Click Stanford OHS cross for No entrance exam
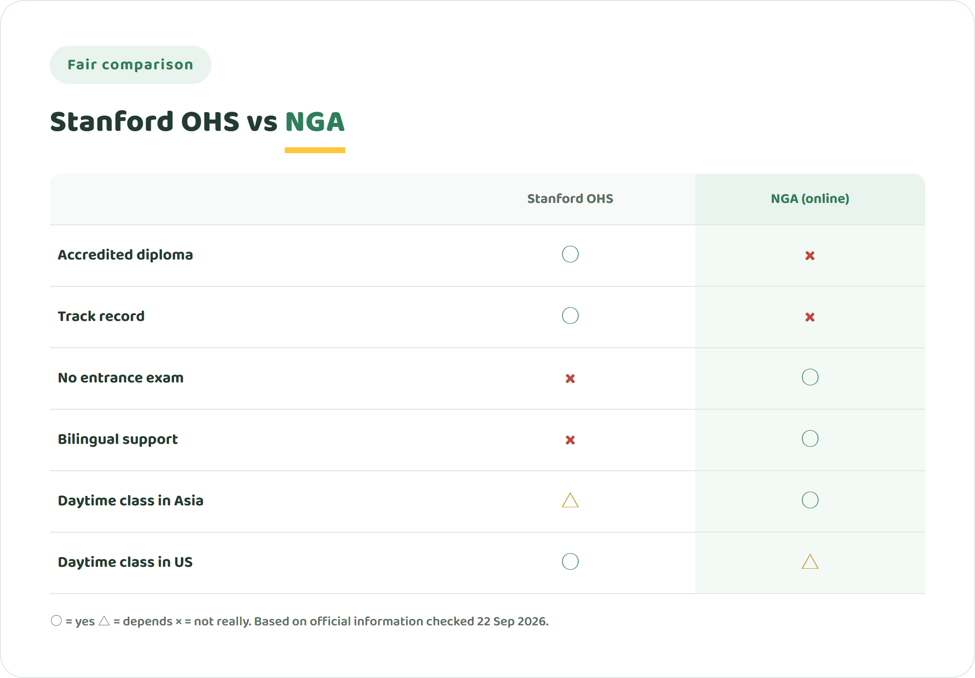This screenshot has width=975, height=678. 570,379
